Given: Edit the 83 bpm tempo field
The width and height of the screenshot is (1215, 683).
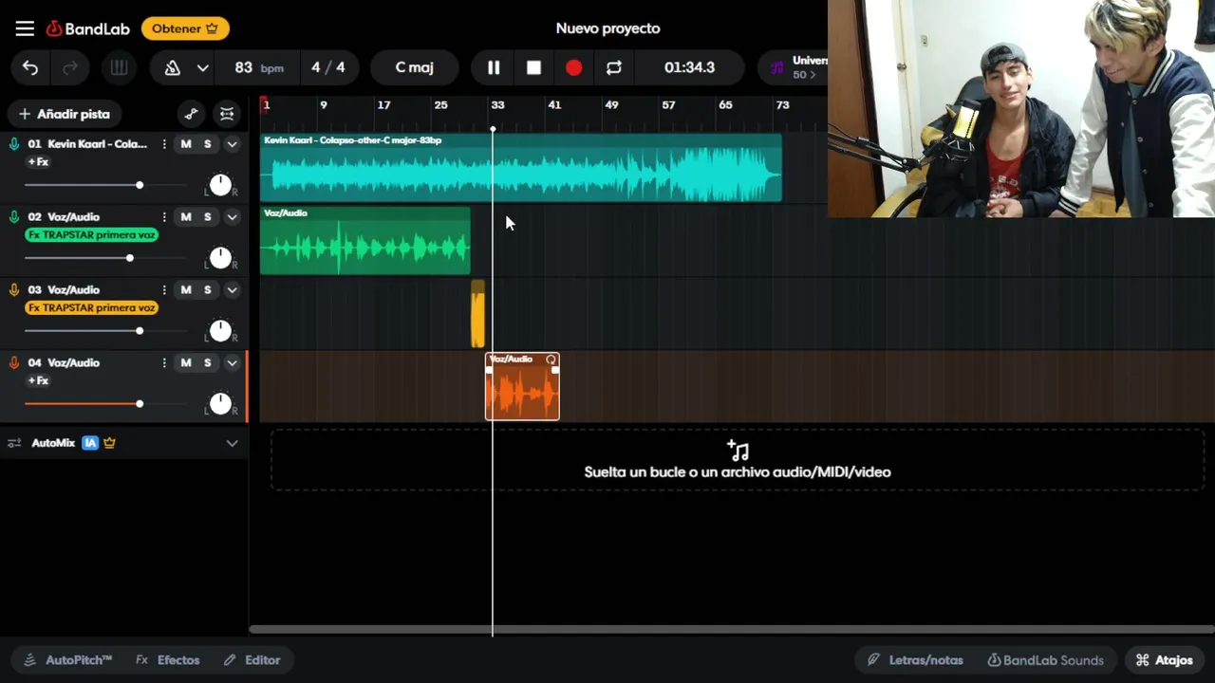Looking at the screenshot, I should (259, 67).
